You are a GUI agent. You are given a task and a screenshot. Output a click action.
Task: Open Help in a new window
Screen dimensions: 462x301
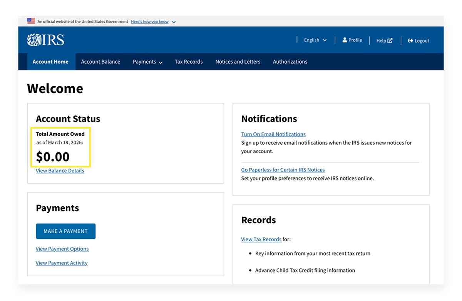(384, 40)
